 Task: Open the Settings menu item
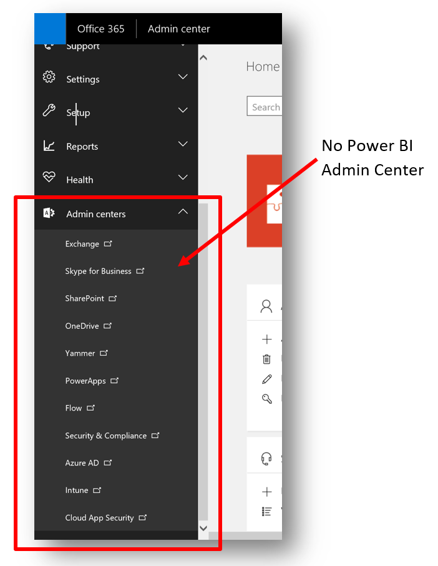tap(82, 79)
